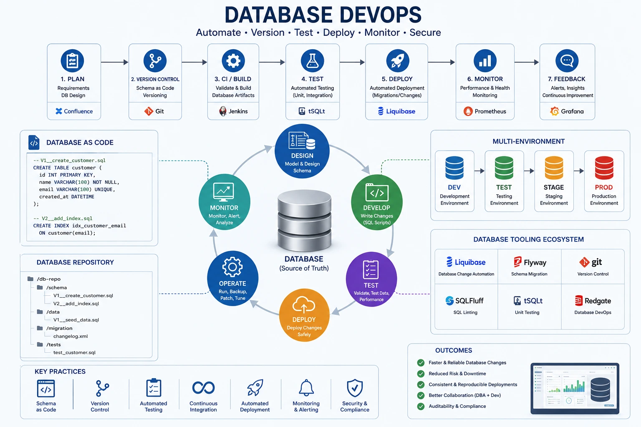Click the central gray Database cylinder
The image size is (641, 427).
click(304, 221)
